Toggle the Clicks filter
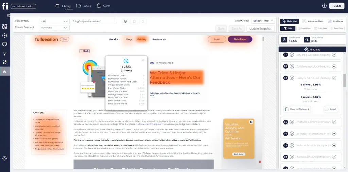 tap(288, 28)
